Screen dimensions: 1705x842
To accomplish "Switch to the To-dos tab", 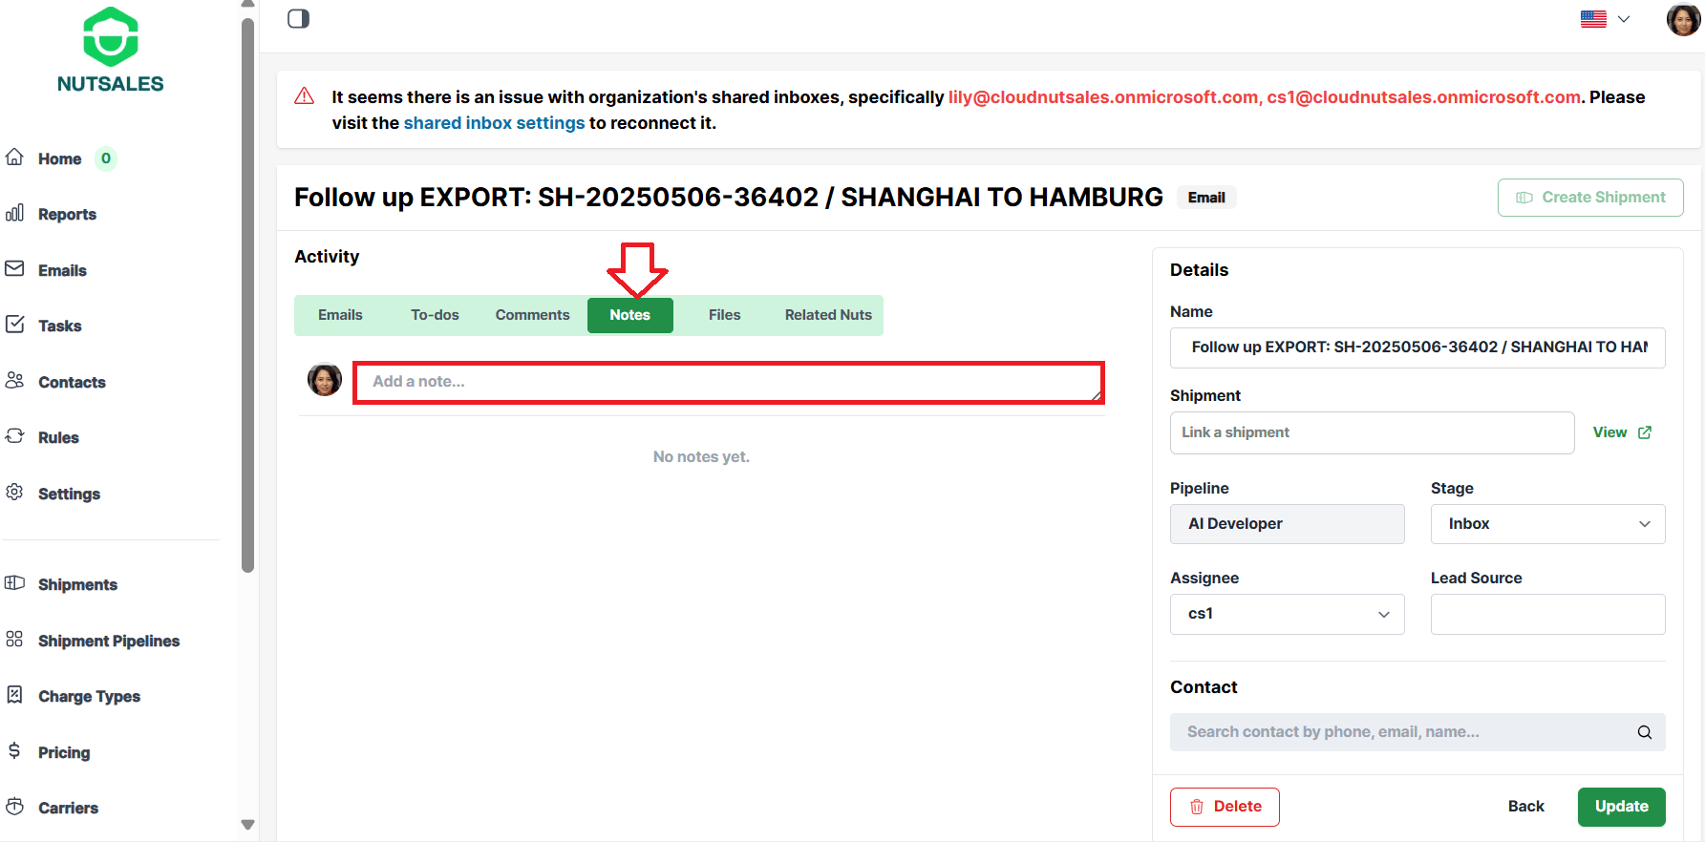I will (x=435, y=315).
